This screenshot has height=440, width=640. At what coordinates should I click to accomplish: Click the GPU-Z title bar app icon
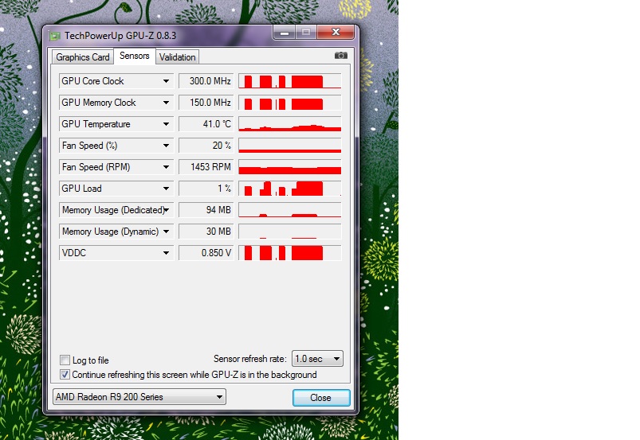[x=55, y=36]
